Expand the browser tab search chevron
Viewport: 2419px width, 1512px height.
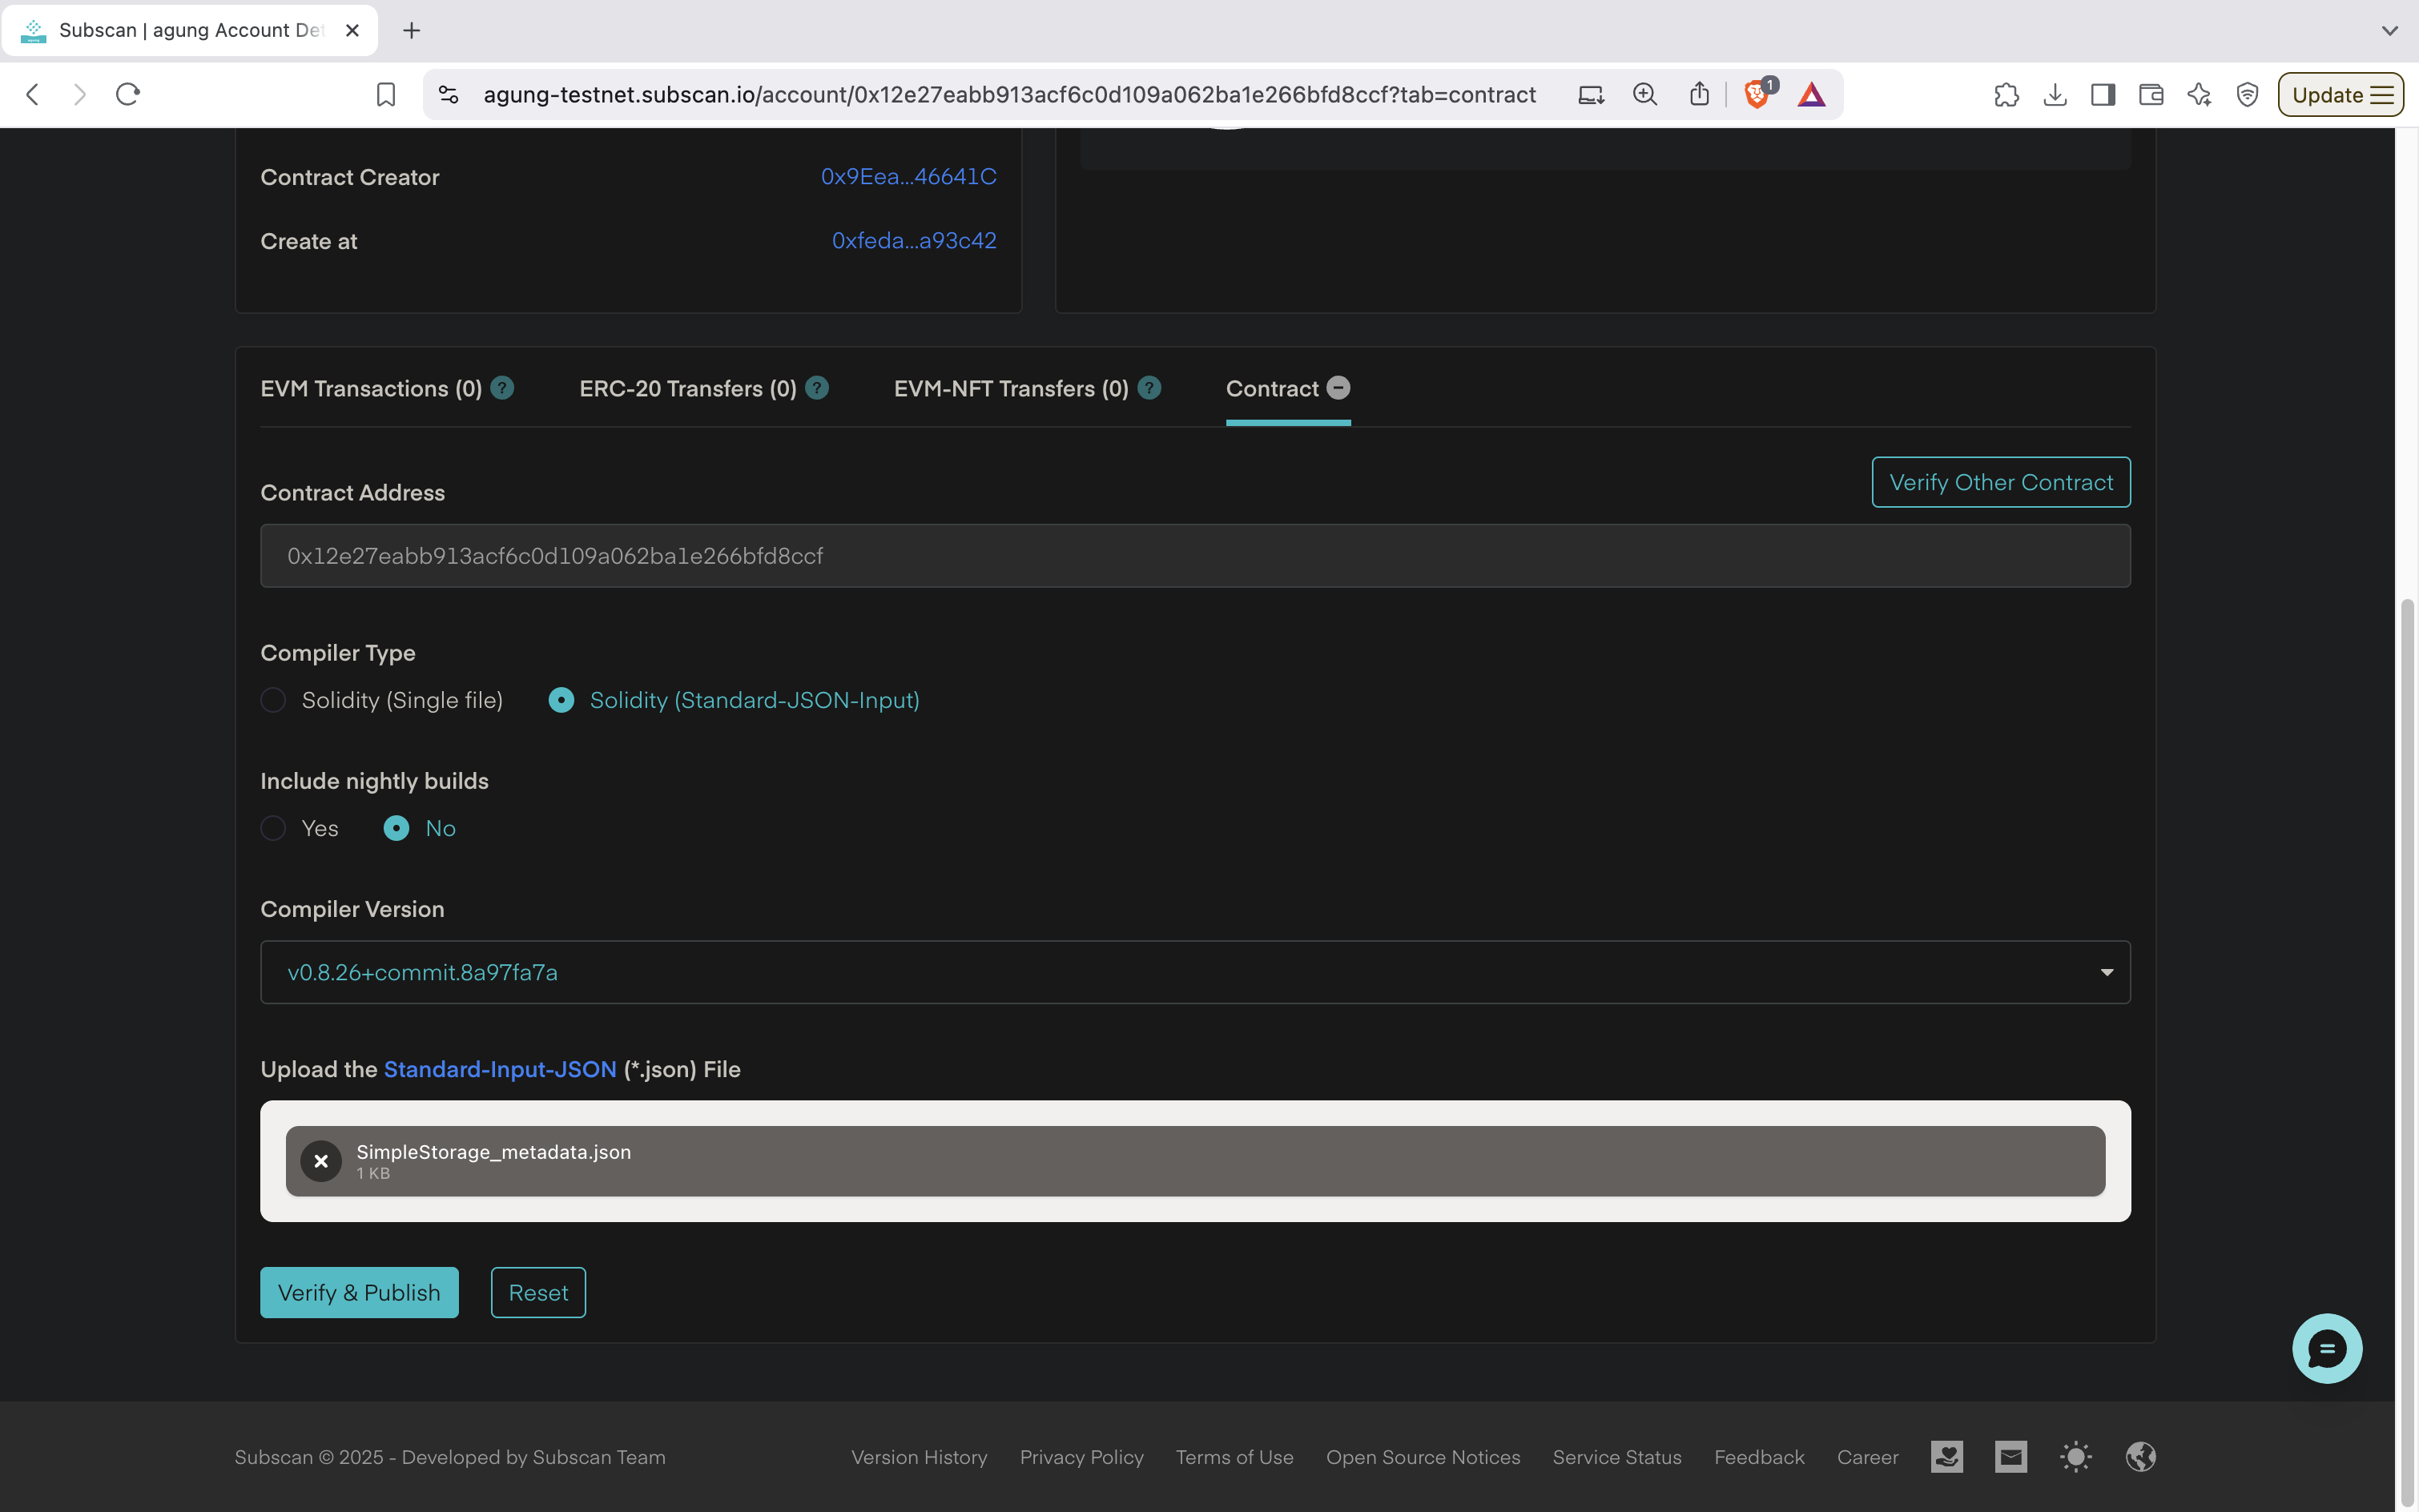tap(2391, 30)
